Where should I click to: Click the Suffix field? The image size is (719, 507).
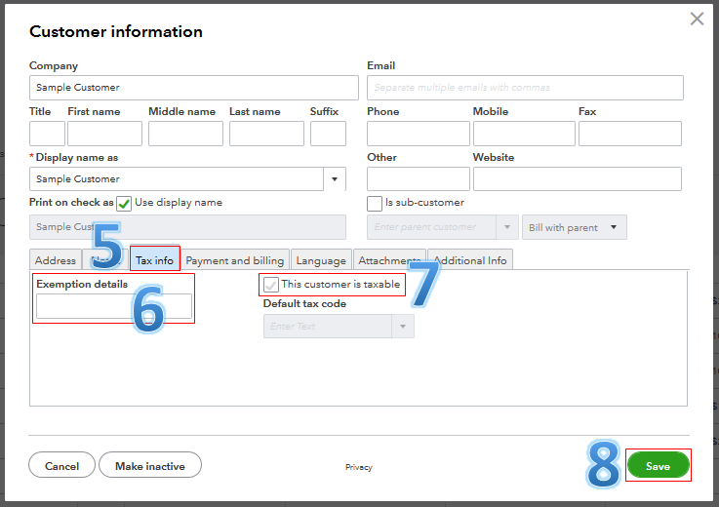(328, 134)
